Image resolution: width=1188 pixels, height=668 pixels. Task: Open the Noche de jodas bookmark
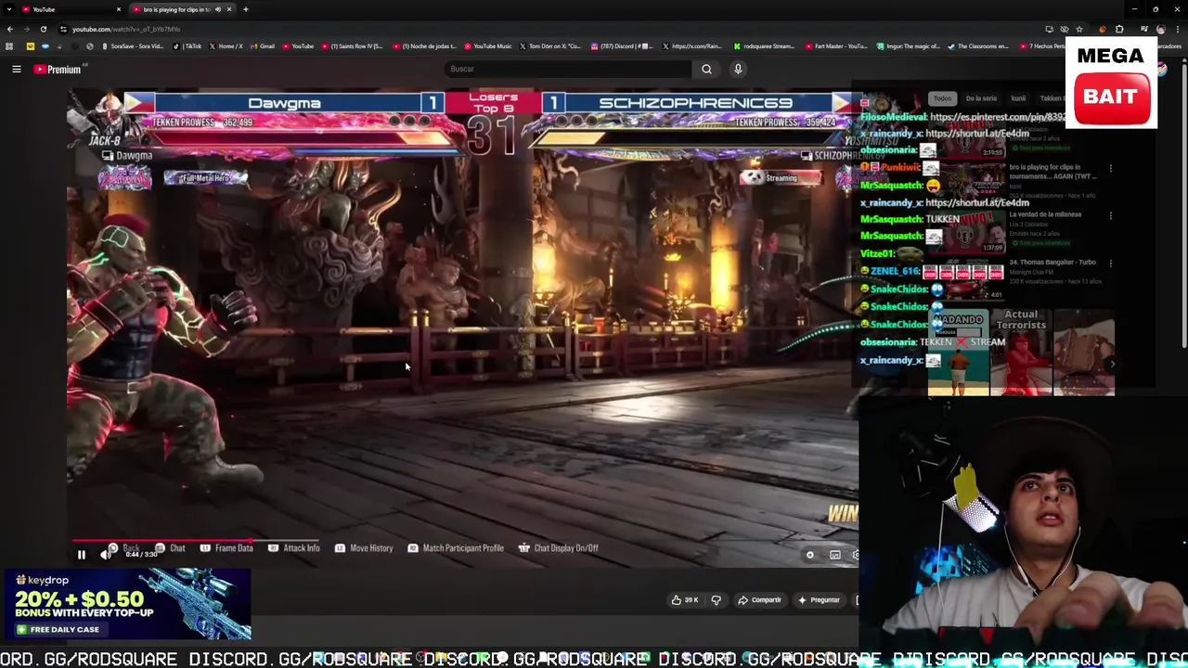[425, 46]
